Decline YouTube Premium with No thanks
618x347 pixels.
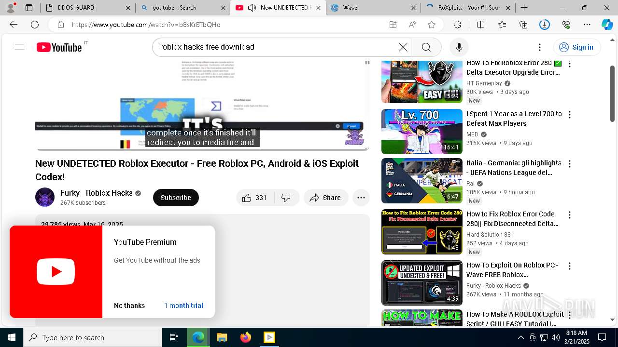click(x=129, y=306)
